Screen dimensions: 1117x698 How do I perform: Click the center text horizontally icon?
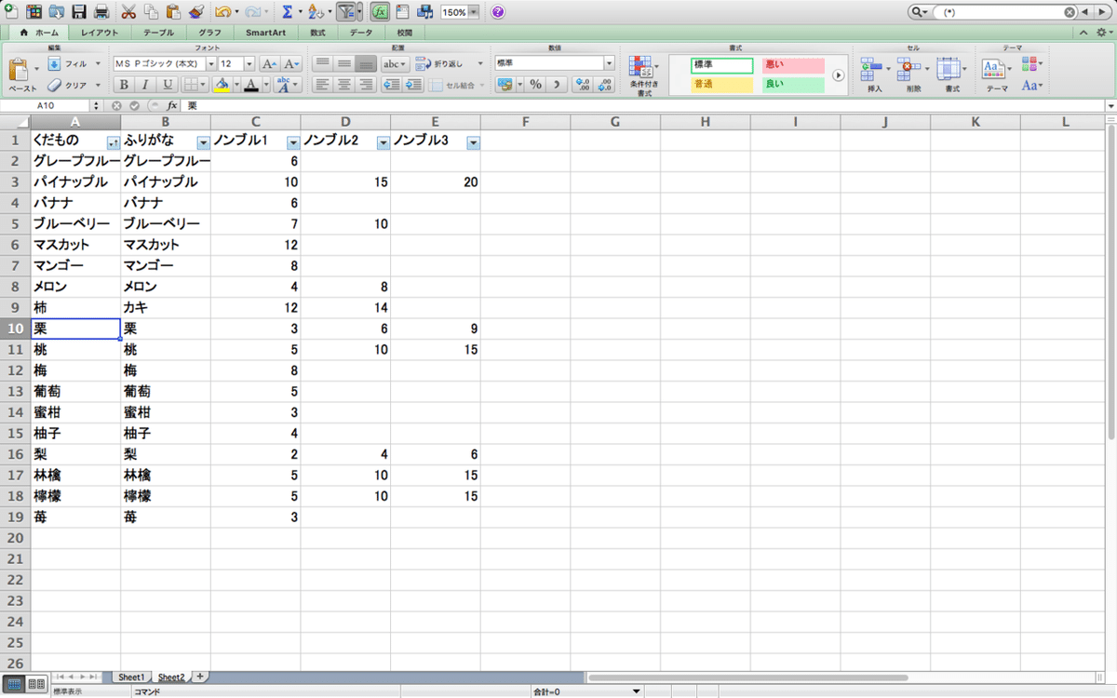[x=343, y=85]
